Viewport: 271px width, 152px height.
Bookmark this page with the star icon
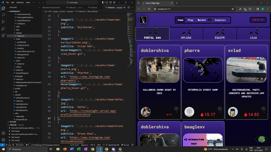(x=233, y=9)
